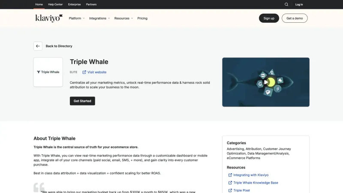Expand the Integrations dropdown chevron
The image size is (343, 193).
109,18
